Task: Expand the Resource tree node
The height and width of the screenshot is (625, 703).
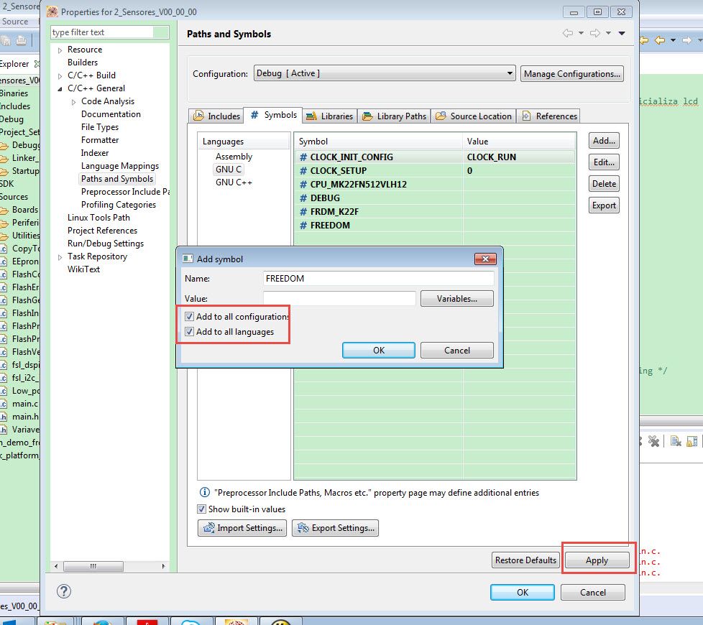Action: 60,50
